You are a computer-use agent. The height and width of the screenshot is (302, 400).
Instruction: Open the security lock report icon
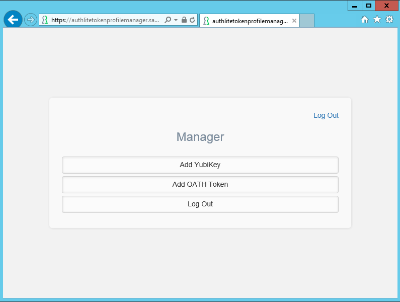coord(184,20)
